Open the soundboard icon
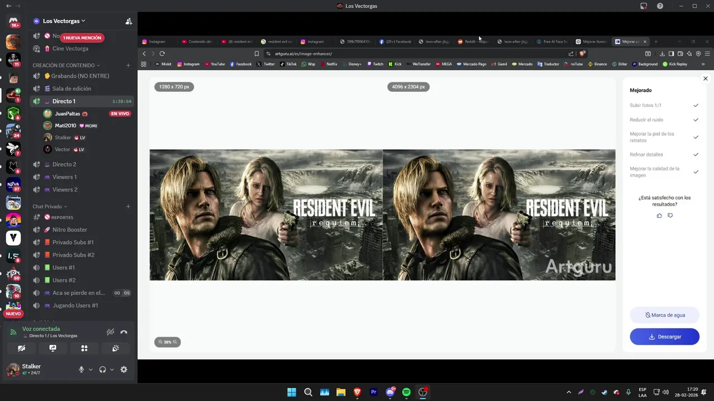714x401 pixels. click(115, 348)
